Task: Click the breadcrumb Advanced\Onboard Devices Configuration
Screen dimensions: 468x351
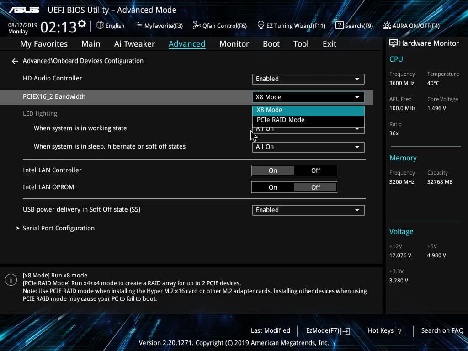Action: [x=83, y=61]
